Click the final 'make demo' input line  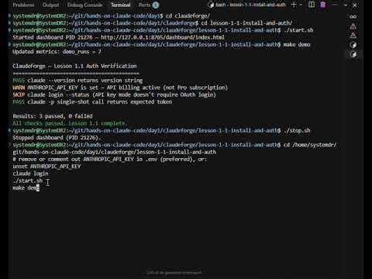(x=26, y=188)
